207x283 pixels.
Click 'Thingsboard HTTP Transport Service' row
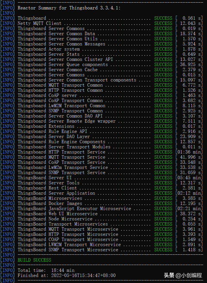click(x=101, y=152)
